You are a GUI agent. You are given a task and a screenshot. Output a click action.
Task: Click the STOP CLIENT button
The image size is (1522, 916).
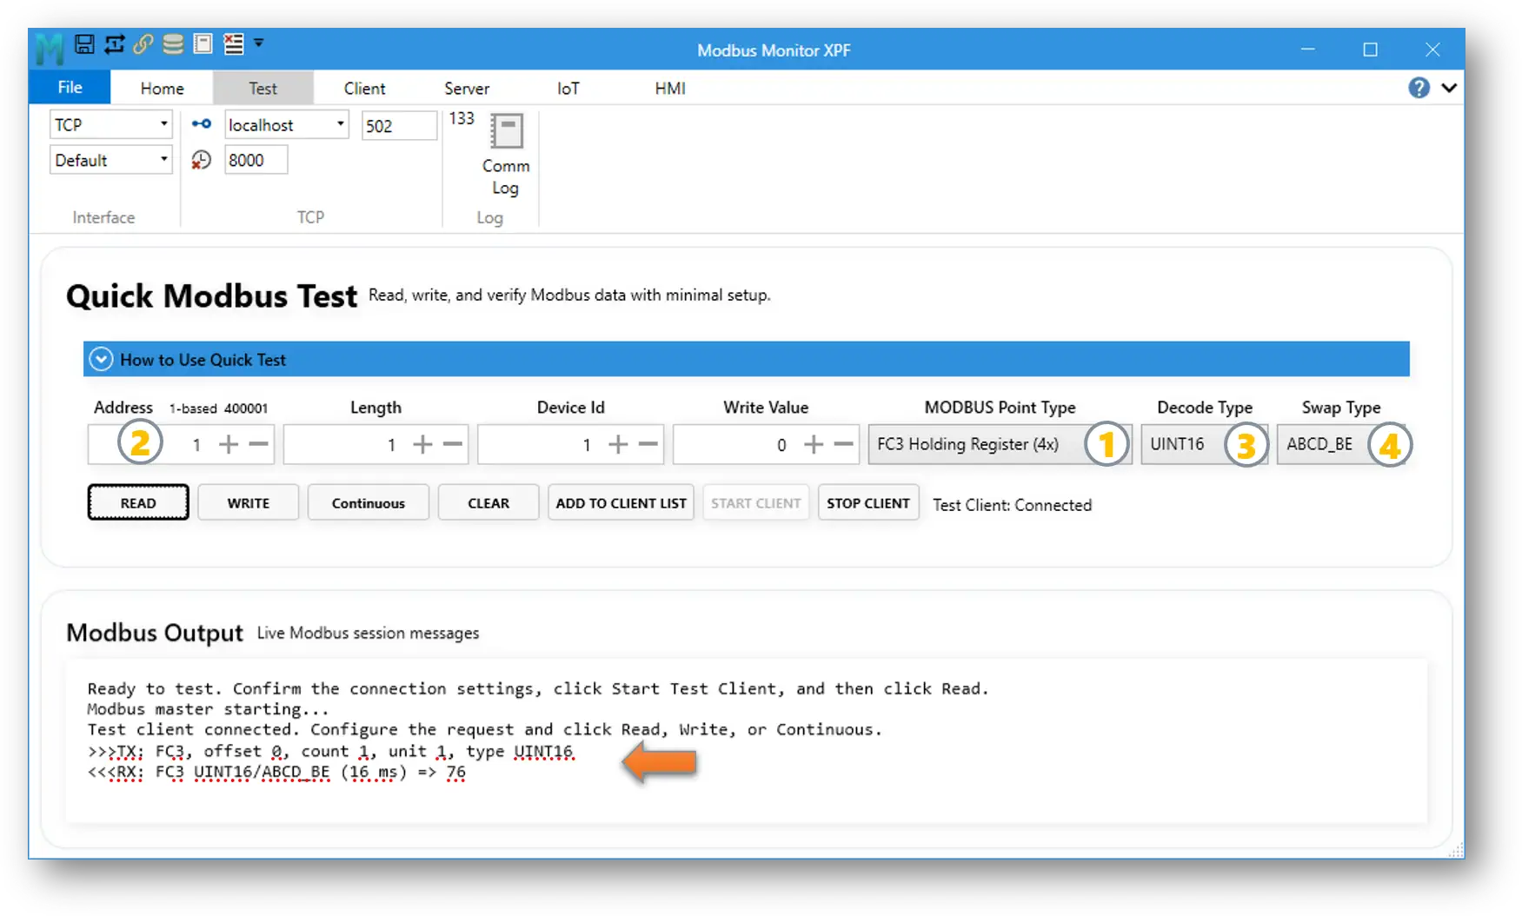coord(868,502)
